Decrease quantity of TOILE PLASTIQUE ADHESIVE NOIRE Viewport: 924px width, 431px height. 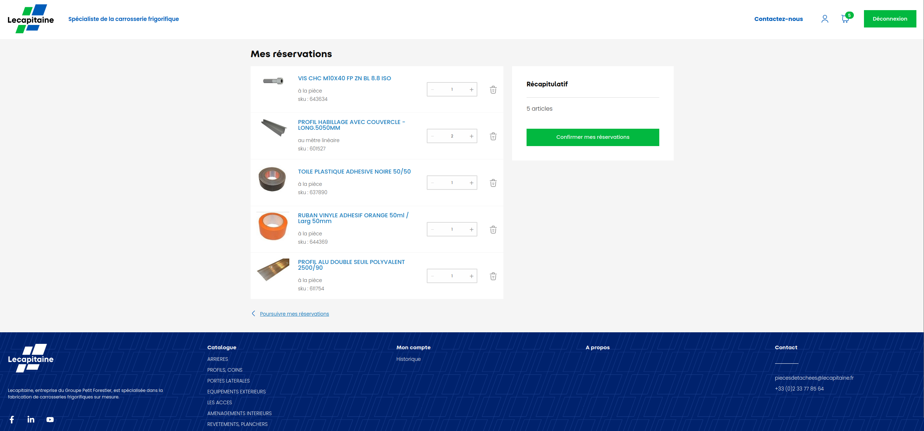[433, 183]
